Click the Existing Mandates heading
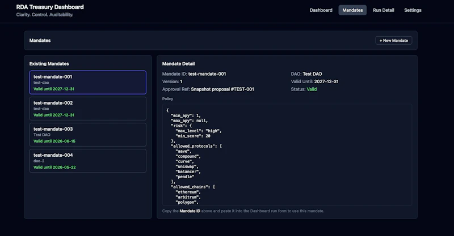The width and height of the screenshot is (454, 236). click(49, 63)
